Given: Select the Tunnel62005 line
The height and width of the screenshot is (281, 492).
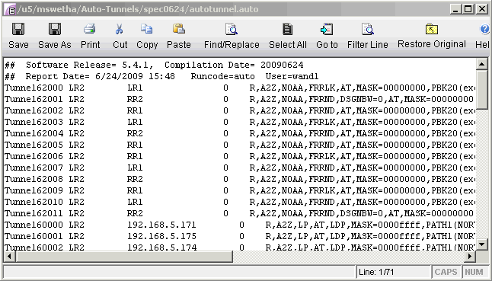Looking at the screenshot, I should 240,145.
